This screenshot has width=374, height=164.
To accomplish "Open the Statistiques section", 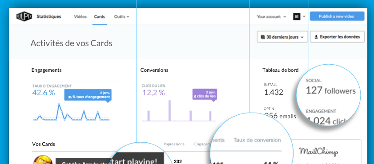I will tap(48, 17).
